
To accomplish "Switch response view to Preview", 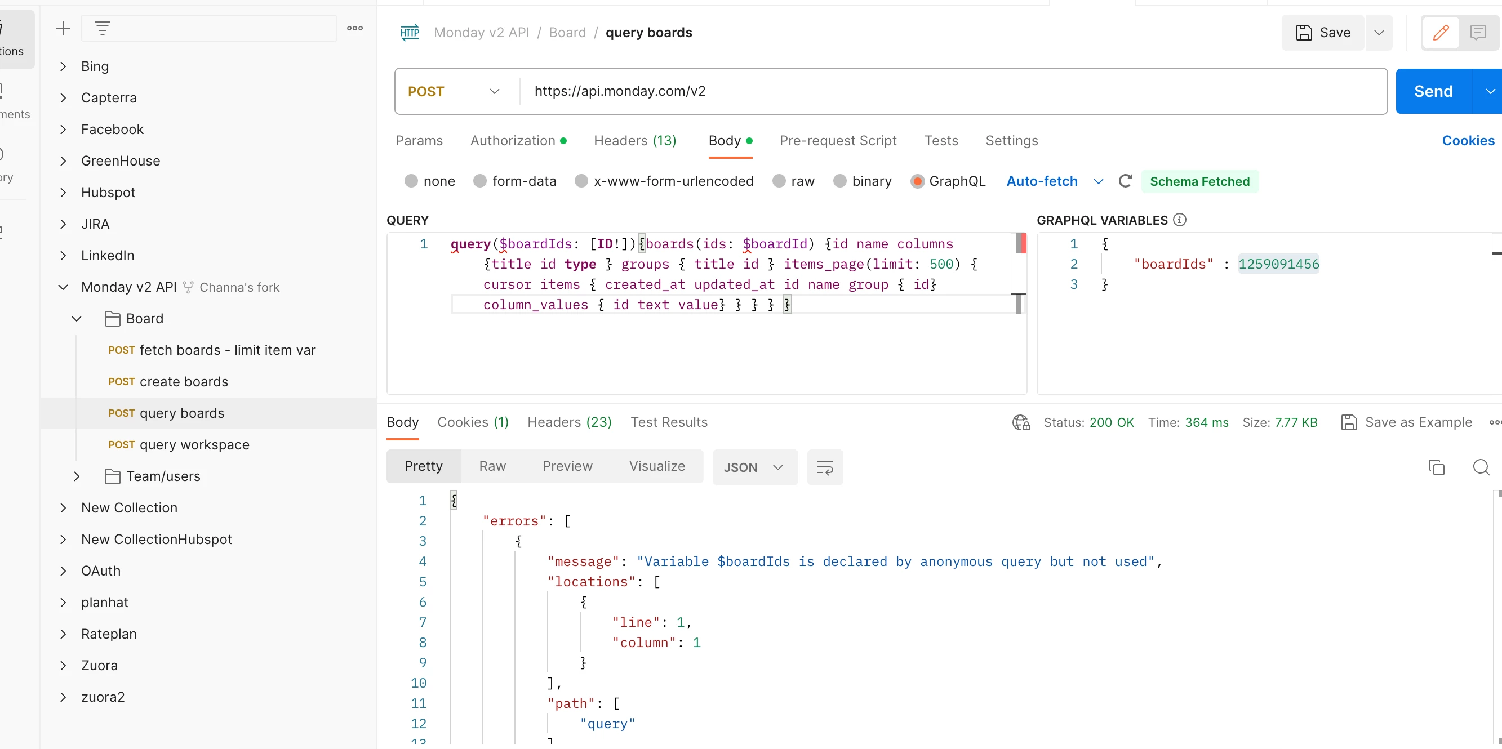I will tap(567, 466).
